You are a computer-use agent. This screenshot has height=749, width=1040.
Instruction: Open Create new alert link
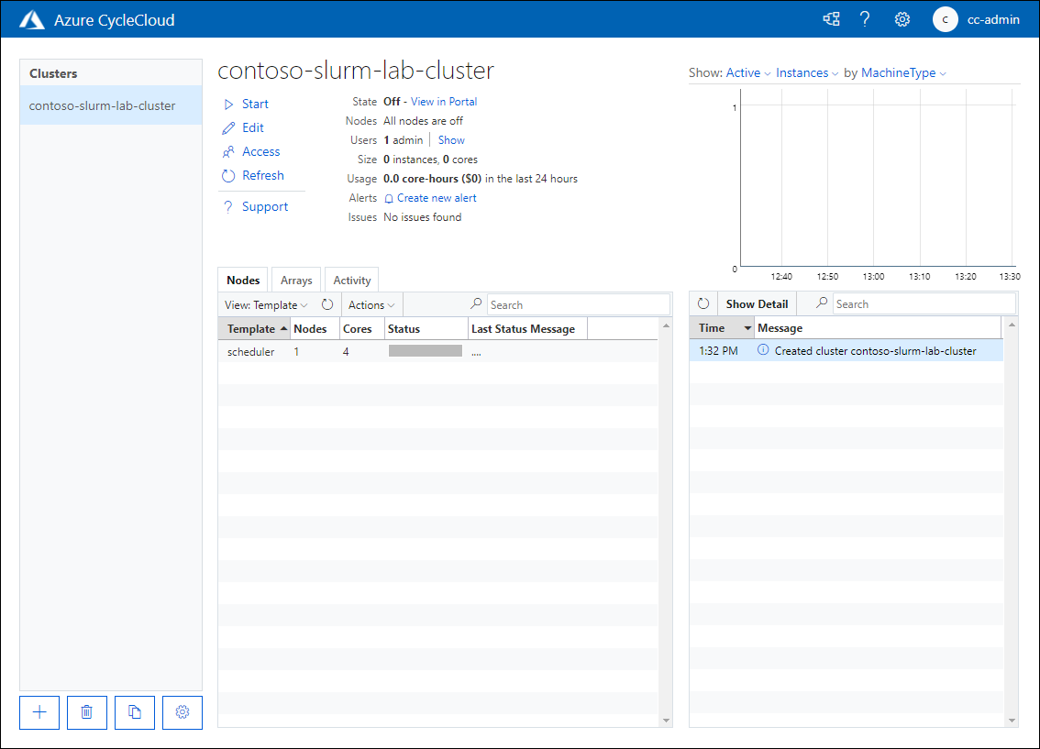coord(437,197)
